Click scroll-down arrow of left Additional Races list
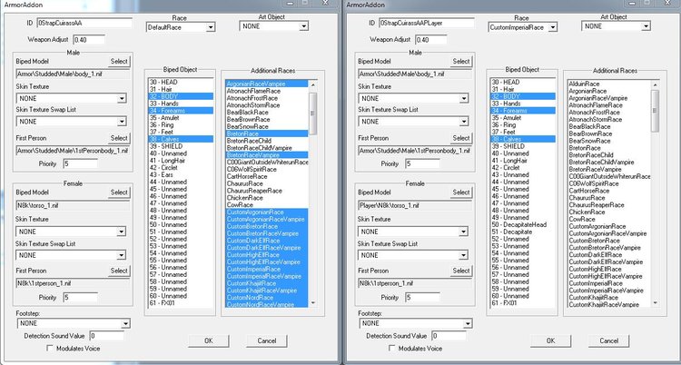681x365 pixels. [312, 303]
